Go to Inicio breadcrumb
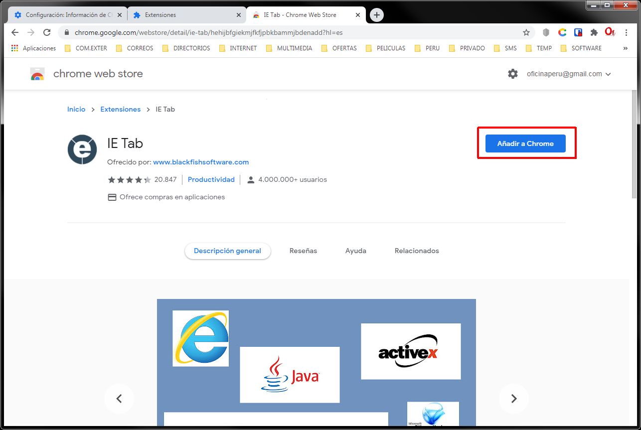The width and height of the screenshot is (641, 430). point(76,109)
